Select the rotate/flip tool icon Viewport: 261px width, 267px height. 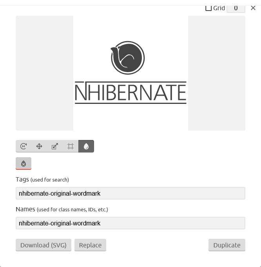click(x=24, y=146)
